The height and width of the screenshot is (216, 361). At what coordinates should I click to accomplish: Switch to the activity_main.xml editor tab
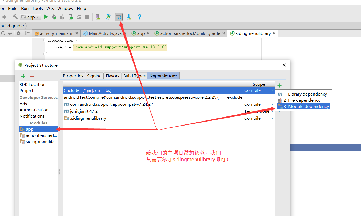pos(56,33)
